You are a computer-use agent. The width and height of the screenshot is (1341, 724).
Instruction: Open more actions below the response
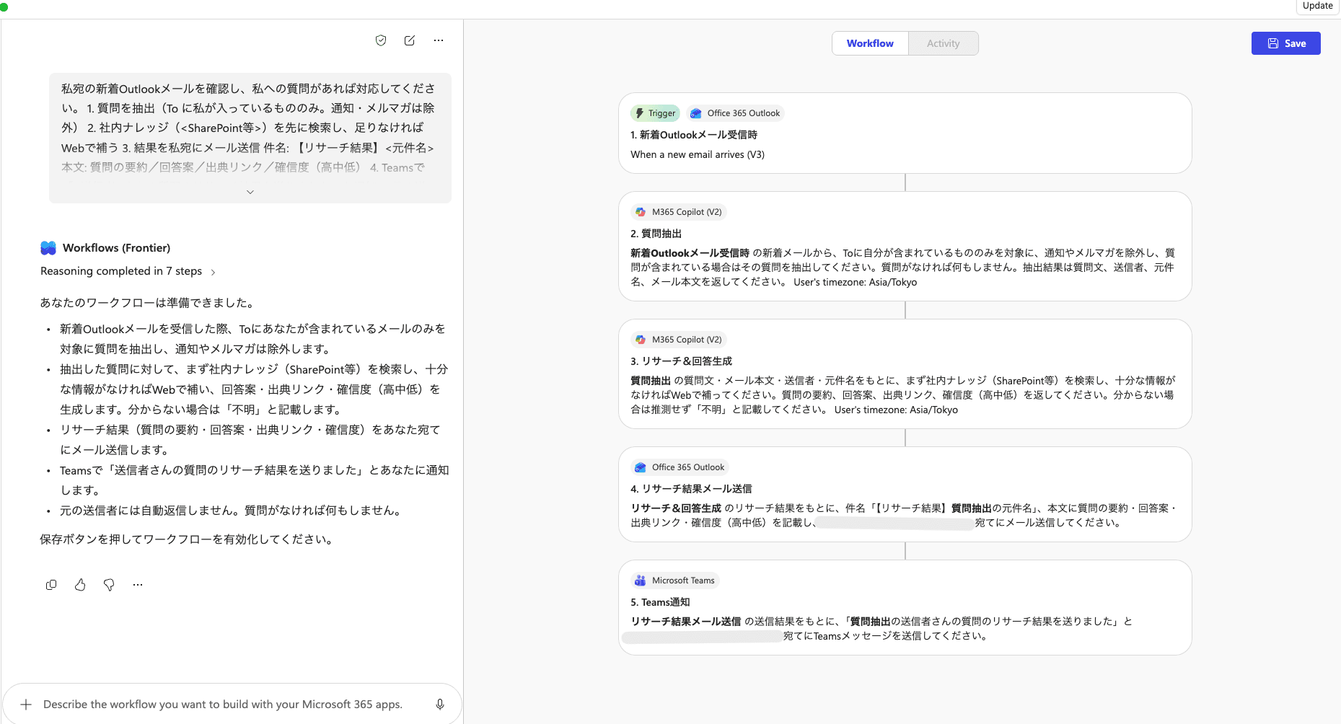click(138, 585)
